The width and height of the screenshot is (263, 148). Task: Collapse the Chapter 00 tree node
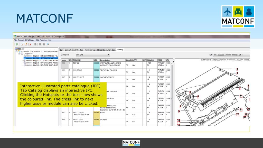pyautogui.click(x=19, y=53)
